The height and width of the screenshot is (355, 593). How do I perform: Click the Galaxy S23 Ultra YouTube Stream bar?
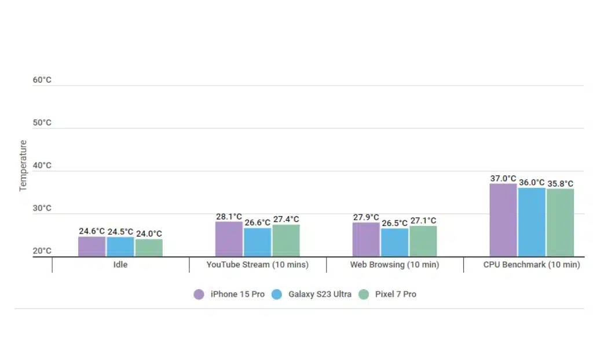click(x=258, y=242)
